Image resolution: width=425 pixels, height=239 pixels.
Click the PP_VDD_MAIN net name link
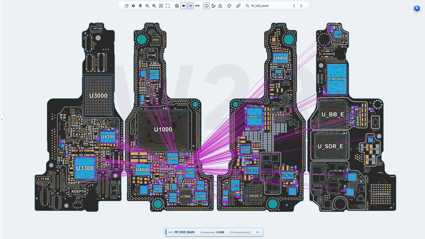[184, 232]
